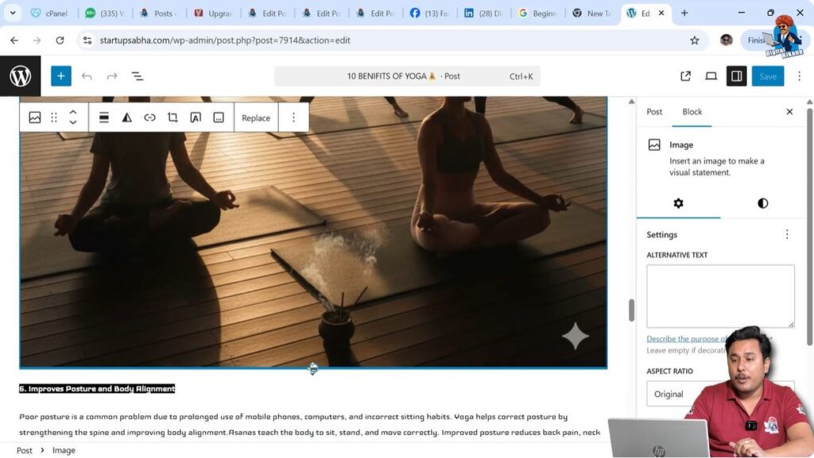Change the image alignment
The height and width of the screenshot is (458, 814).
click(104, 117)
